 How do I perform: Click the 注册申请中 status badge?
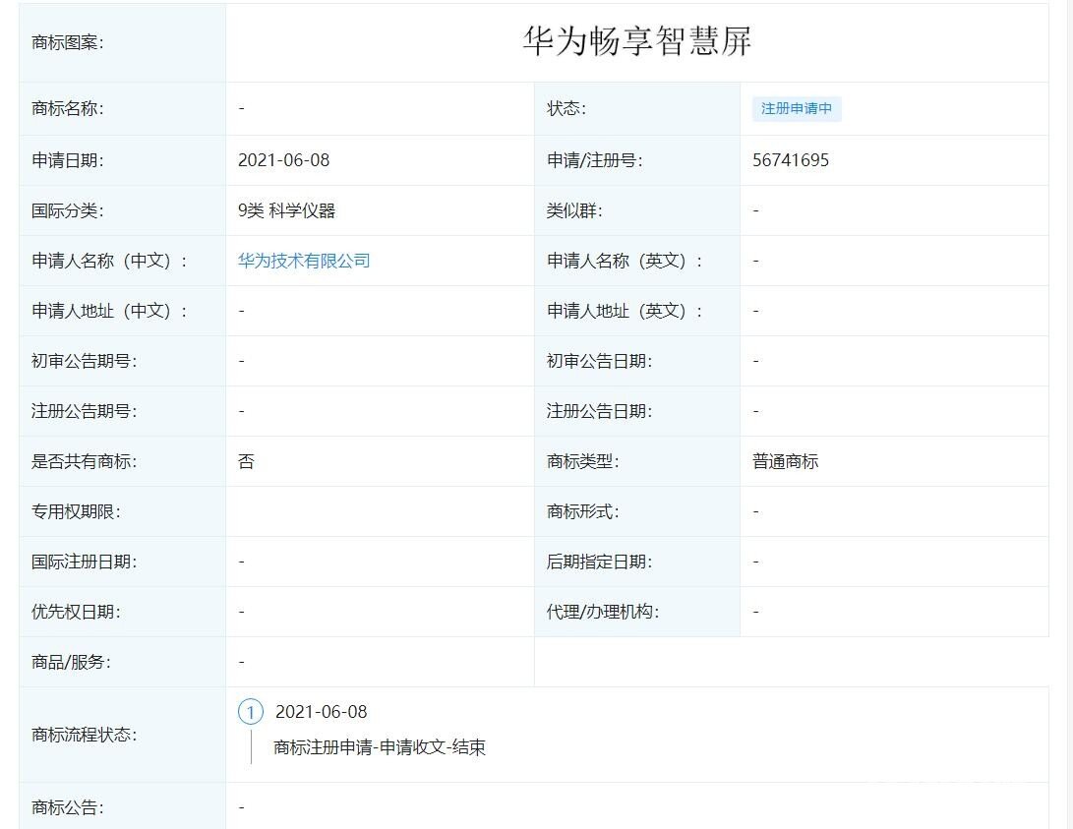[x=797, y=109]
